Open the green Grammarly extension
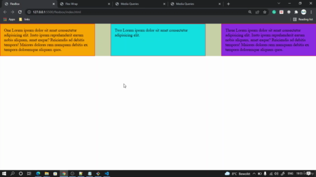The height and width of the screenshot is (177, 316). [274, 12]
